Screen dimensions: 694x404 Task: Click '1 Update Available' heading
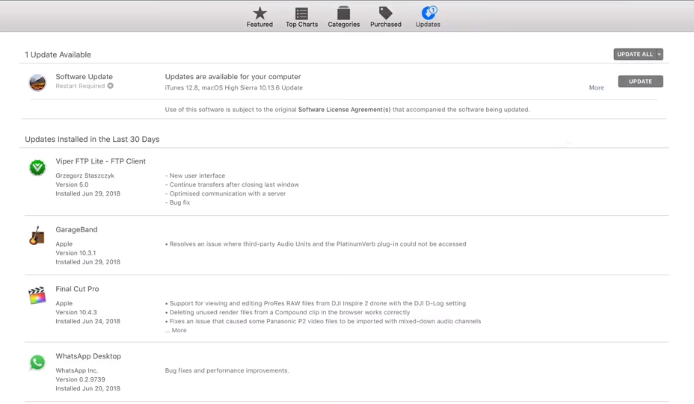(58, 55)
